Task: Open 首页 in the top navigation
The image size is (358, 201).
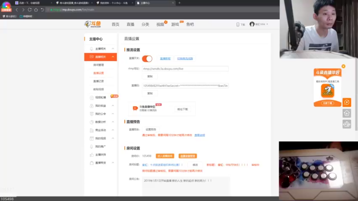Action: point(115,25)
